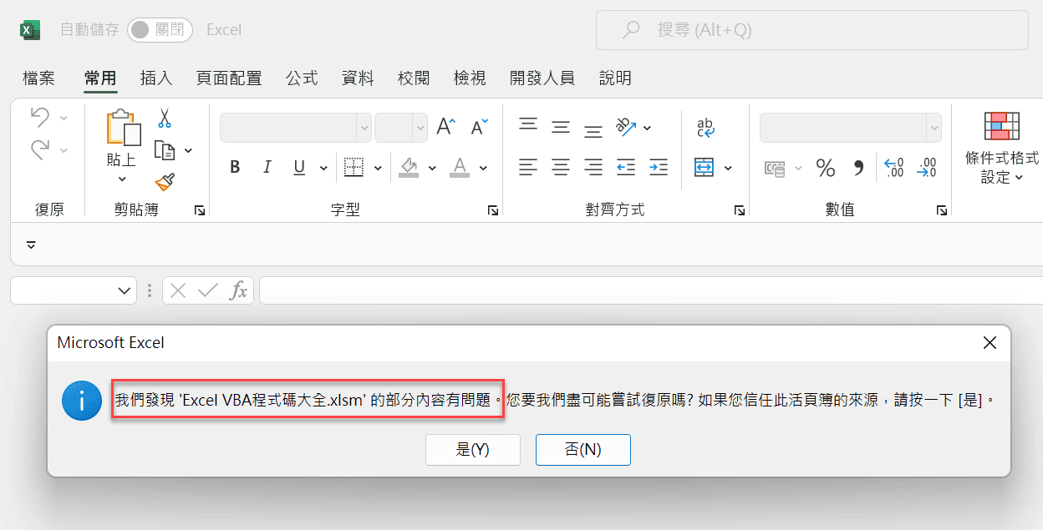The height and width of the screenshot is (530, 1043).
Task: Expand the 貼上 options arrow
Action: tap(122, 179)
